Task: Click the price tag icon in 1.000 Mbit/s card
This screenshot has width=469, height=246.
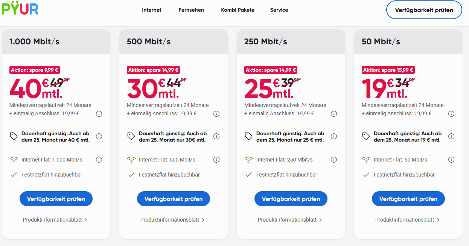Action: (14, 136)
